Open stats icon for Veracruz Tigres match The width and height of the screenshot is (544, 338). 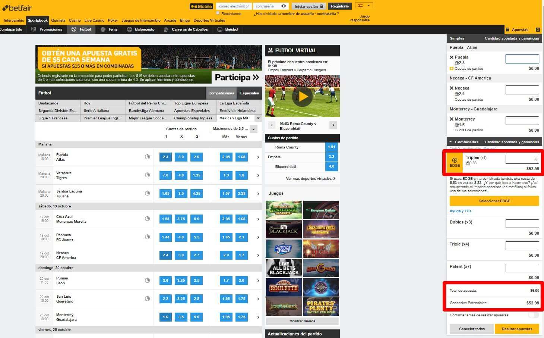[x=148, y=175]
